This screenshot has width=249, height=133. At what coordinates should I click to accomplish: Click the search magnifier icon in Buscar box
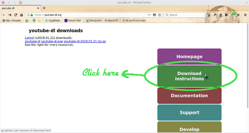[x=167, y=15]
